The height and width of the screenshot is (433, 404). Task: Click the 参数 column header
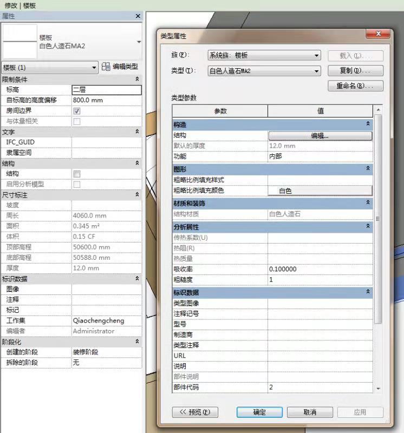[x=220, y=111]
